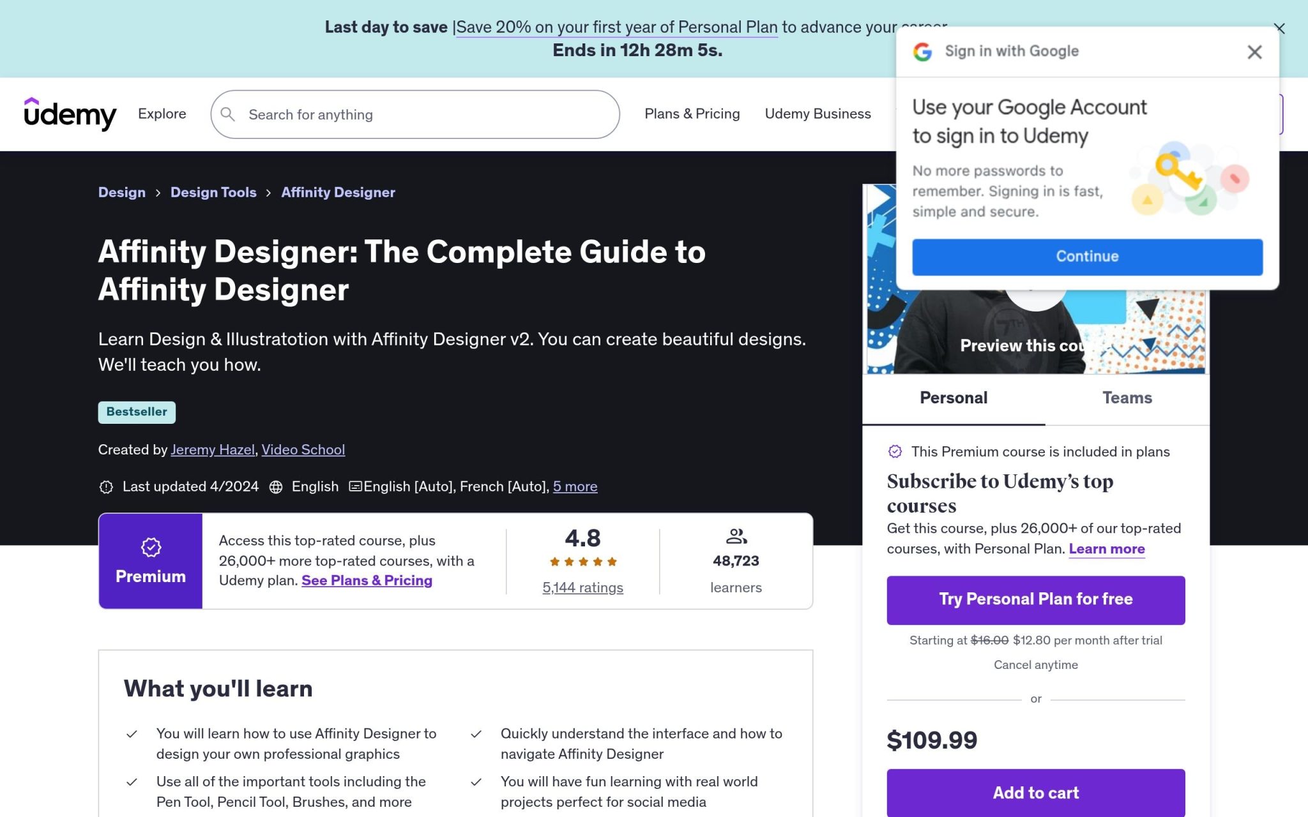Click the Continue button in Google popup
Viewport: 1308px width, 817px height.
point(1087,257)
